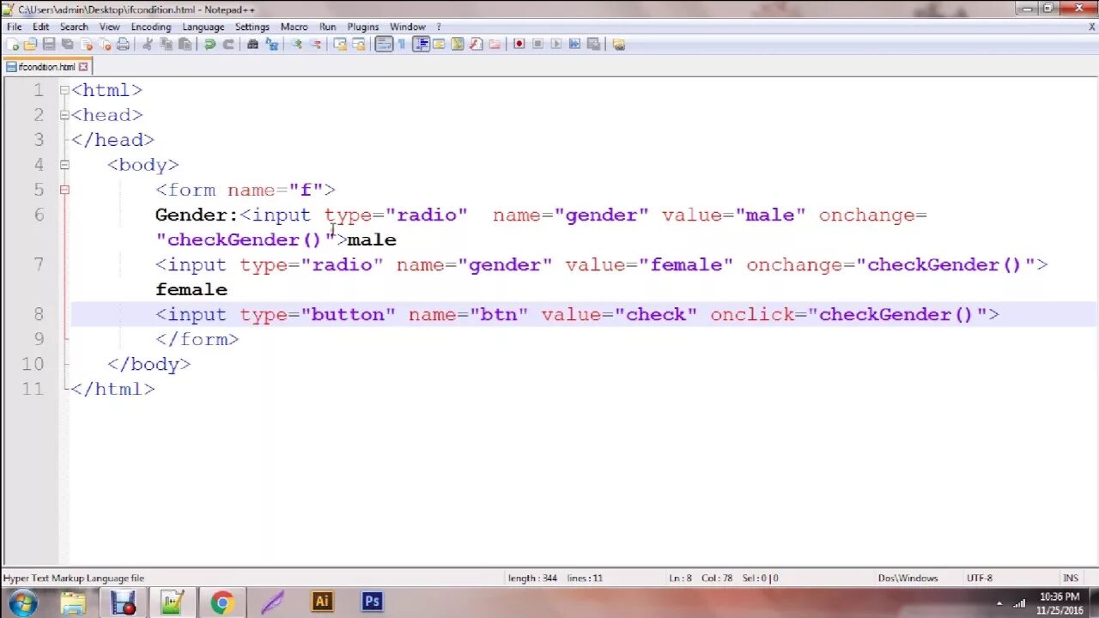The image size is (1099, 618).
Task: Click the Dos\Windows line ending status field
Action: 908,579
